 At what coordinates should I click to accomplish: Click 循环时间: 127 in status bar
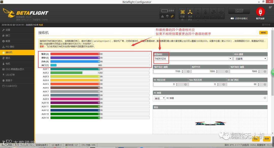(x=72, y=145)
